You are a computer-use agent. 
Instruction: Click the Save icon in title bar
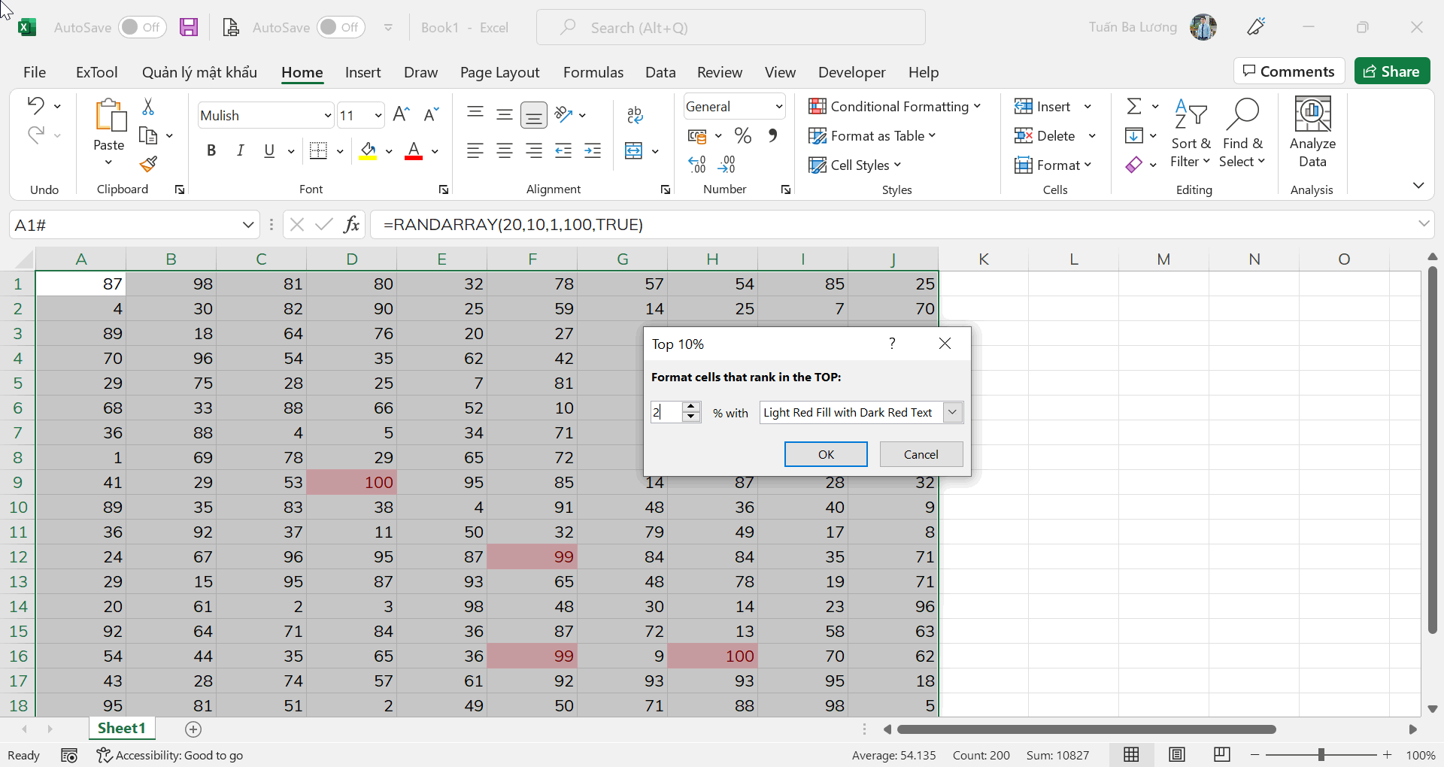tap(189, 28)
